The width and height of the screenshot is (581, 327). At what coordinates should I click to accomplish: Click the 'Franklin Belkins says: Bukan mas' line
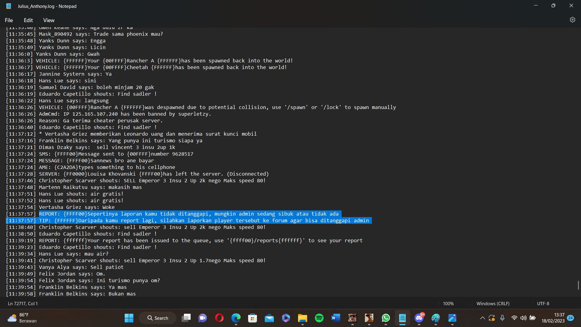[x=71, y=294]
